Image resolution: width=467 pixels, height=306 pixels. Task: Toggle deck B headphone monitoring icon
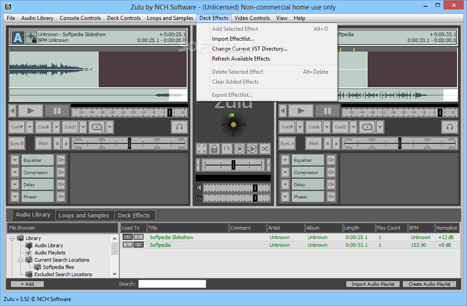click(x=450, y=127)
